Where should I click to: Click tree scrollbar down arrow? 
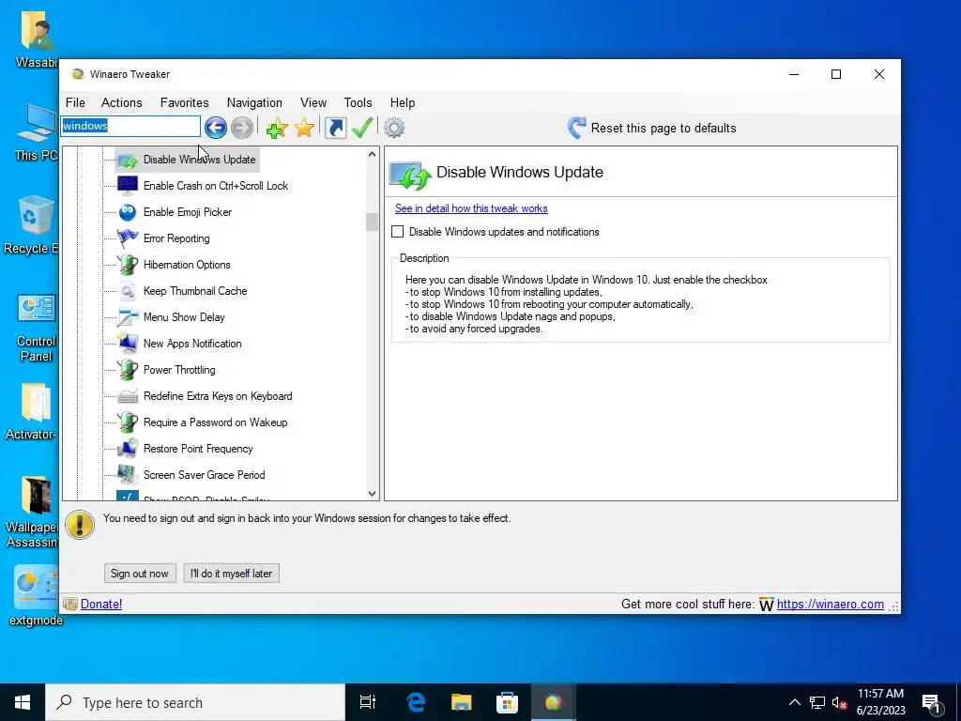[372, 494]
